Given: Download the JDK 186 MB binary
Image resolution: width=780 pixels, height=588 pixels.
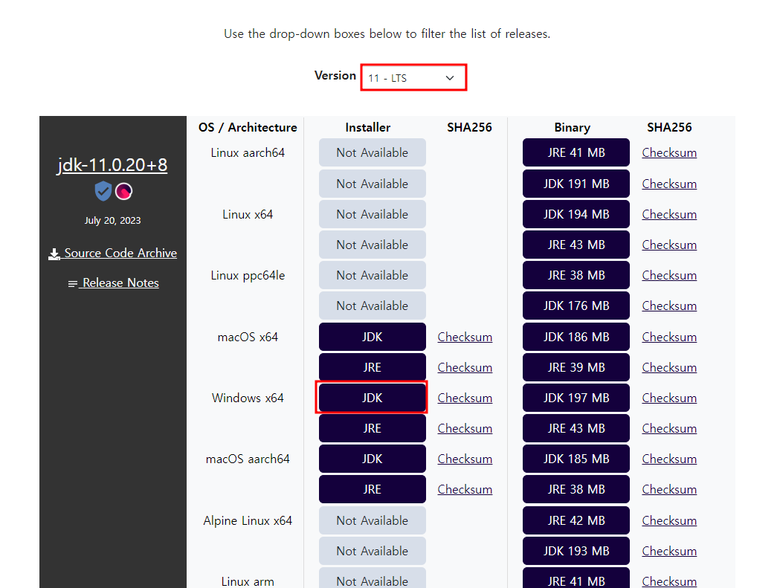Looking at the screenshot, I should tap(576, 337).
